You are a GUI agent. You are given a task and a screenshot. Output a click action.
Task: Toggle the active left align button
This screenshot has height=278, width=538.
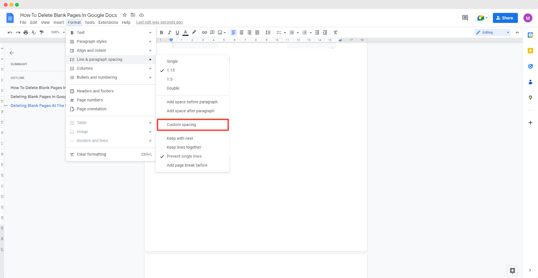[x=234, y=33]
